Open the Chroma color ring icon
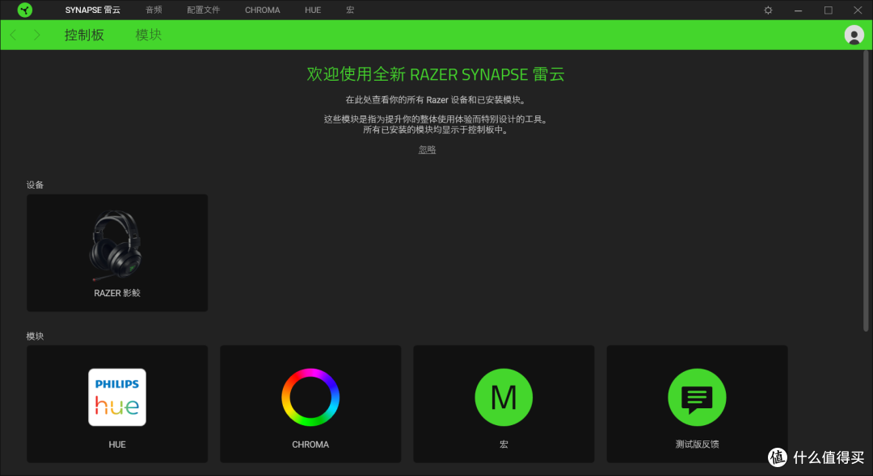Image resolution: width=873 pixels, height=476 pixels. click(x=310, y=397)
